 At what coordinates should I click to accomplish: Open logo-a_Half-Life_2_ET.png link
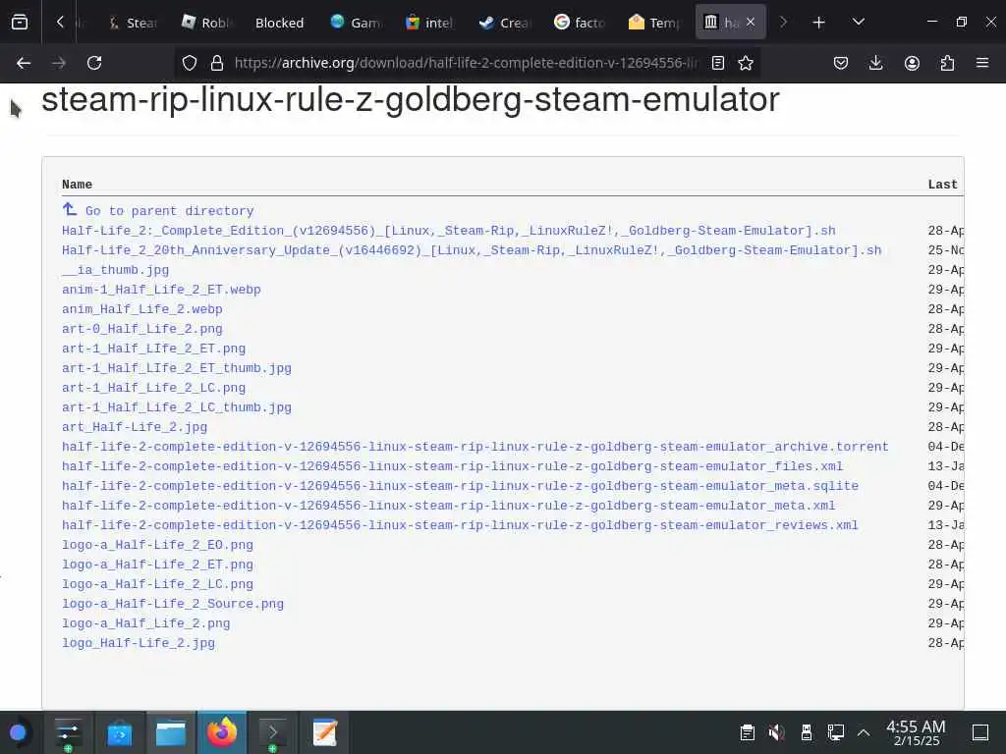click(x=157, y=565)
